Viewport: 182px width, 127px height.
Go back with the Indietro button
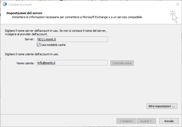[x=126, y=121]
